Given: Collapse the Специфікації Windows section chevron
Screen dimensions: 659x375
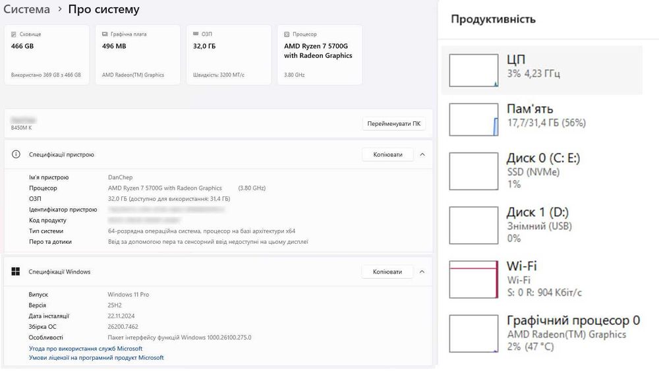Looking at the screenshot, I should click(422, 272).
